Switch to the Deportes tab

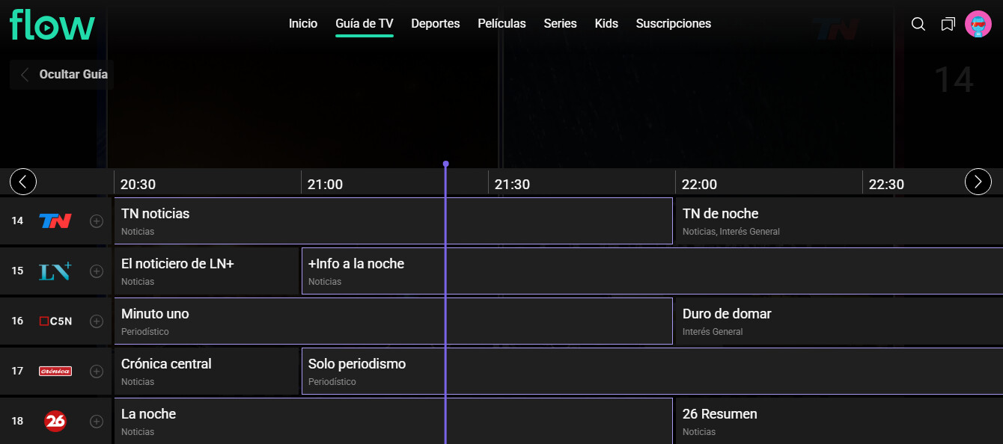(436, 24)
